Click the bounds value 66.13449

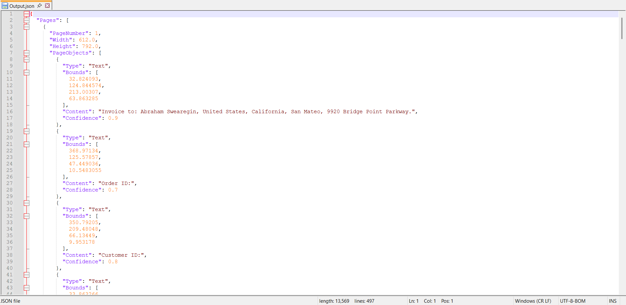tap(82, 236)
